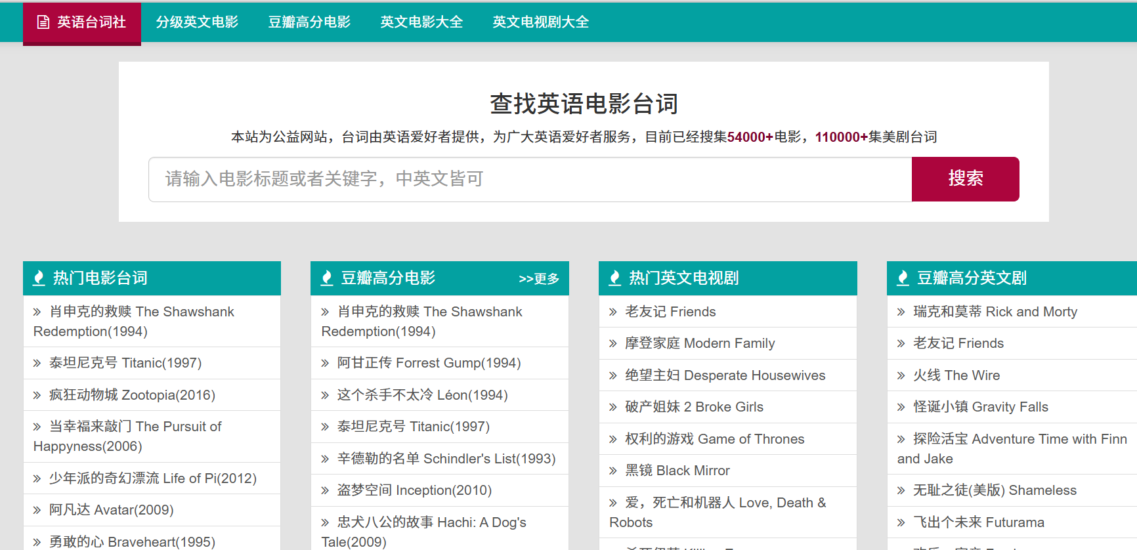Click the 查找英语电影台词 heading
Image resolution: width=1137 pixels, height=550 pixels.
[x=584, y=104]
